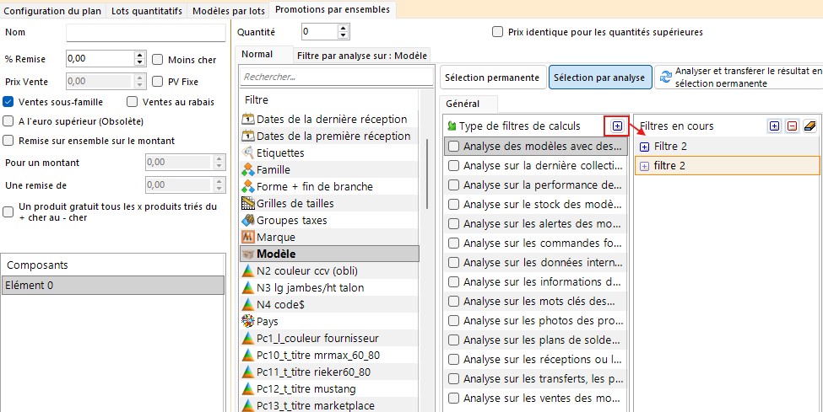Screen dimensions: 823x412
Task: Click the Famille filter icon
Action: [x=247, y=170]
